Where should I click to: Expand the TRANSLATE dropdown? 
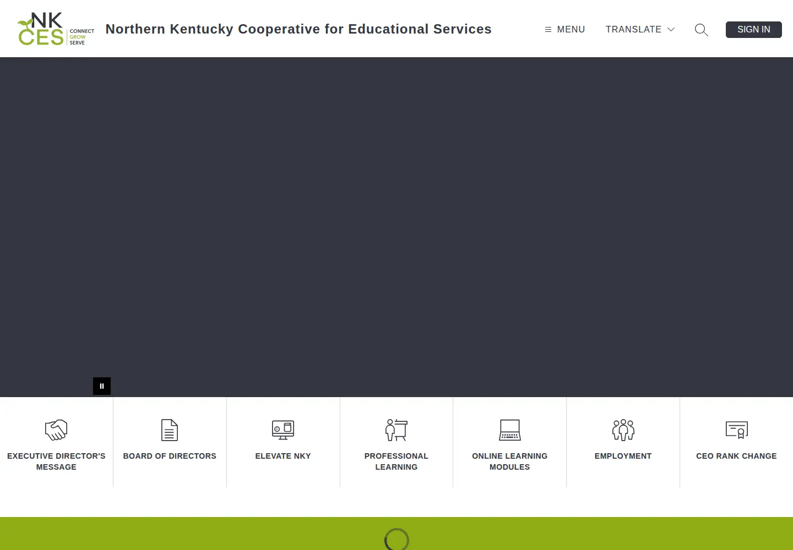click(x=640, y=29)
